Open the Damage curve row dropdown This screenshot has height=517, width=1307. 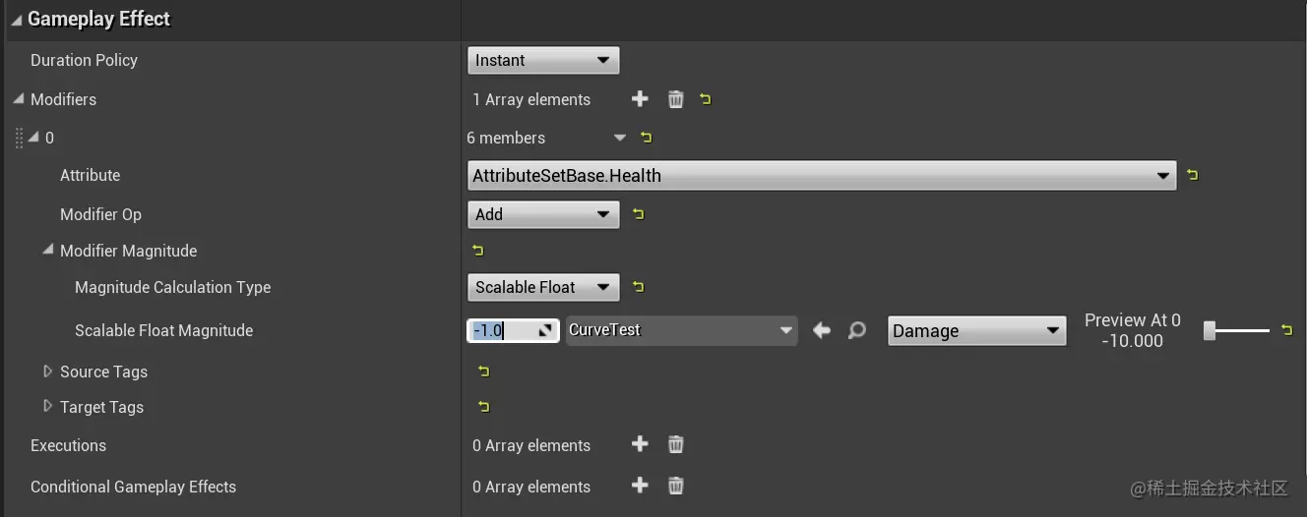(x=976, y=331)
